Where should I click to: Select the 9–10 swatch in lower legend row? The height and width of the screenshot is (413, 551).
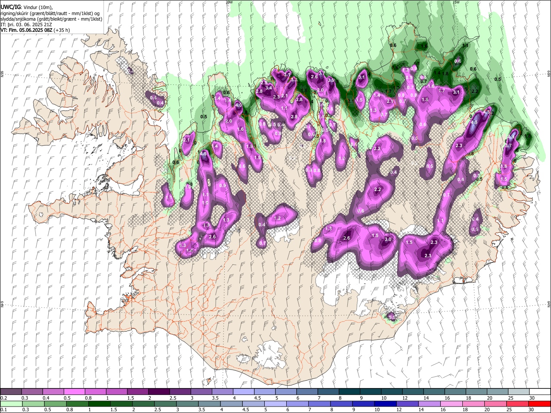click(x=363, y=404)
